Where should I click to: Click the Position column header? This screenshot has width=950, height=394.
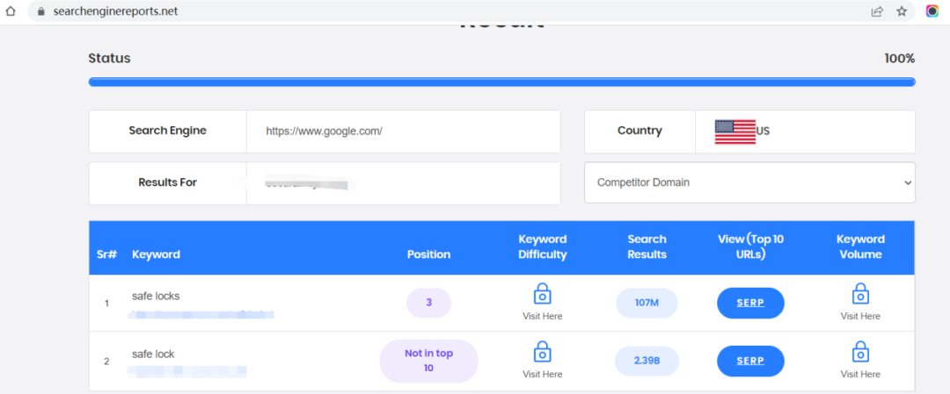(428, 254)
